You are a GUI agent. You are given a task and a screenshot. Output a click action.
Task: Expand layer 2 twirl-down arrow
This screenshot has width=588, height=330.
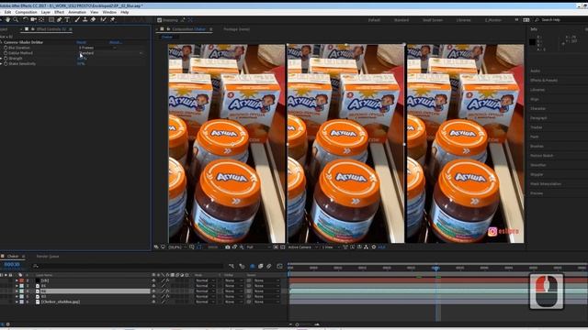pyautogui.click(x=17, y=280)
